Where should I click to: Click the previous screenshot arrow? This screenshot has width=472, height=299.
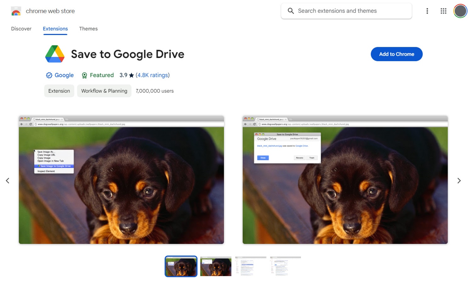(x=8, y=180)
